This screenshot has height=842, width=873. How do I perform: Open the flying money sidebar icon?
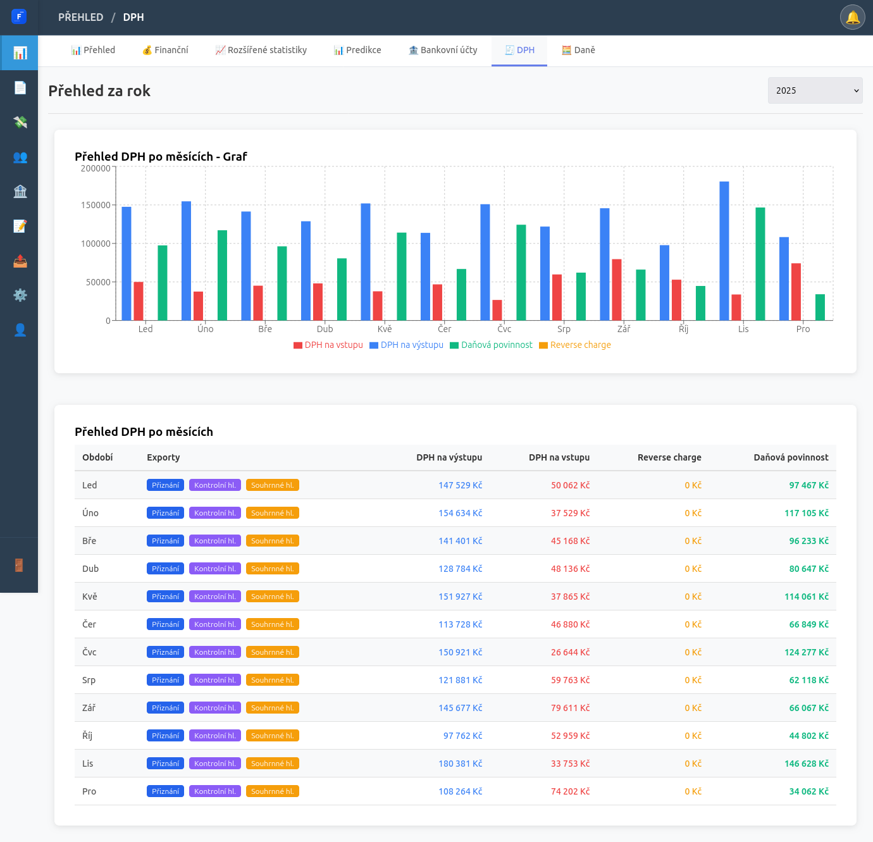(x=20, y=122)
